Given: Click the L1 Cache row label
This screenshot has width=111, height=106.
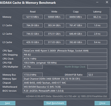Looking at the screenshot, I should pyautogui.click(x=7, y=25).
